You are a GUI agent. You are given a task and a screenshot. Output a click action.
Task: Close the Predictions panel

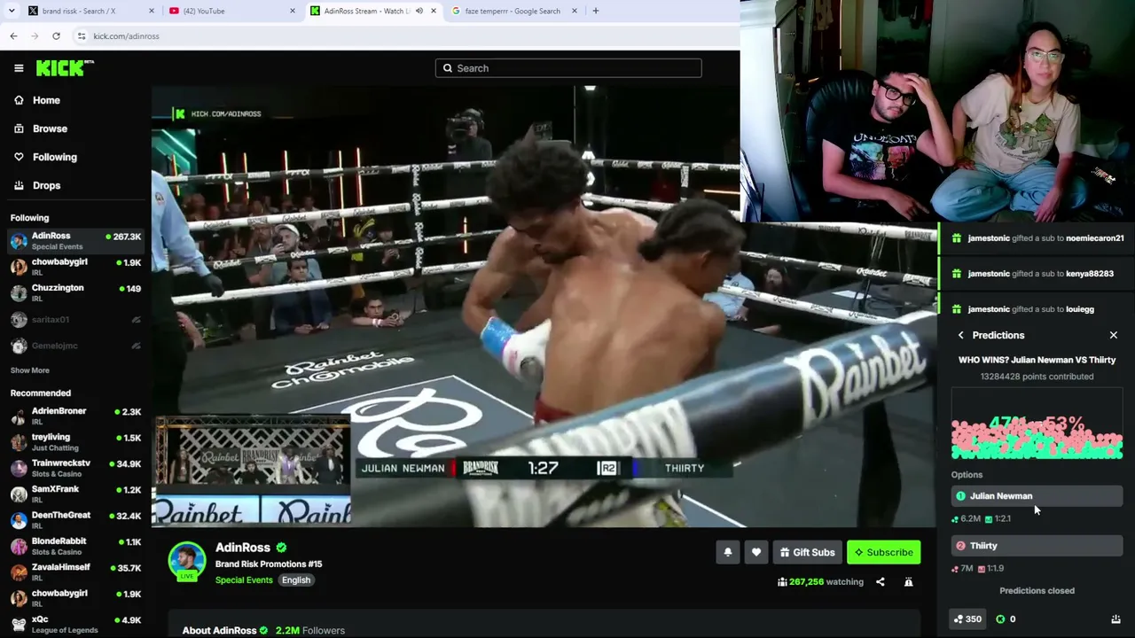coord(1114,336)
